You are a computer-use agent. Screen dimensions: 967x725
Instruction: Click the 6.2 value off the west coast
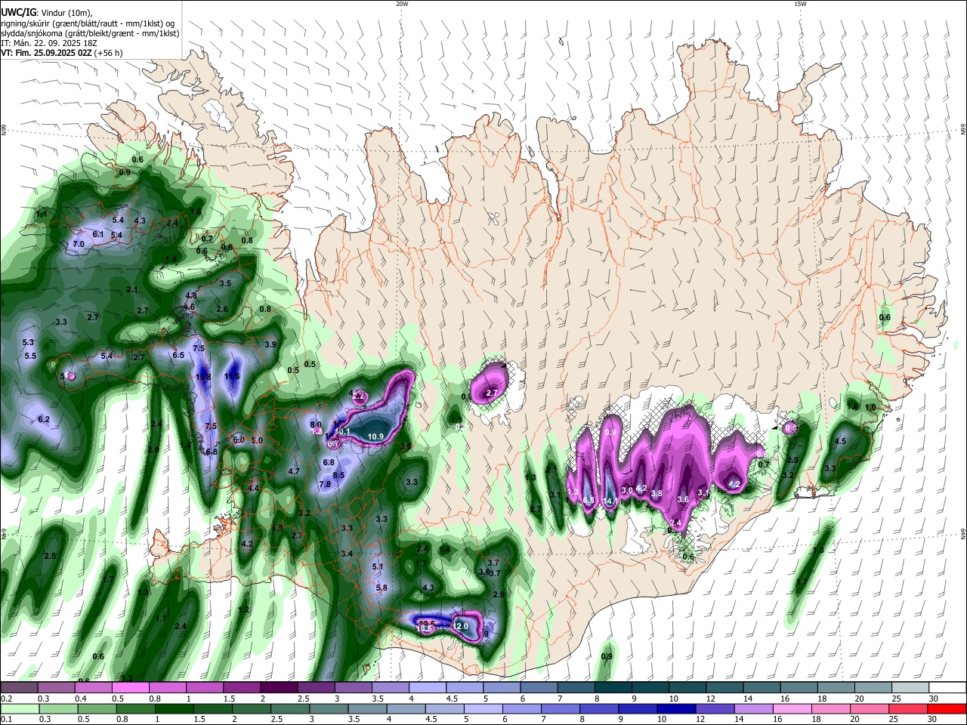click(44, 419)
